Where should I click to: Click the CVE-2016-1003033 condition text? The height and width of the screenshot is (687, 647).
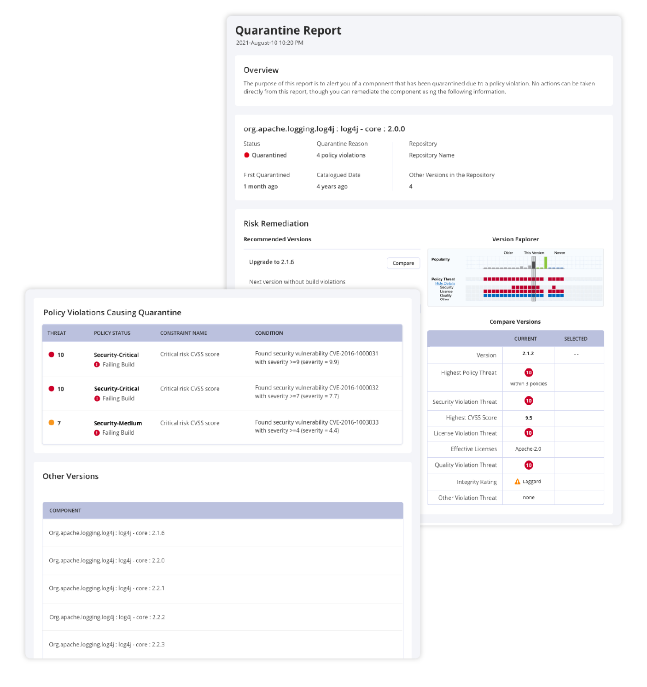[316, 423]
